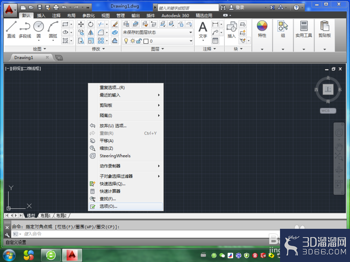Switch to the Annotate (注释) ribbon tab
The width and height of the screenshot is (350, 262).
click(56, 15)
